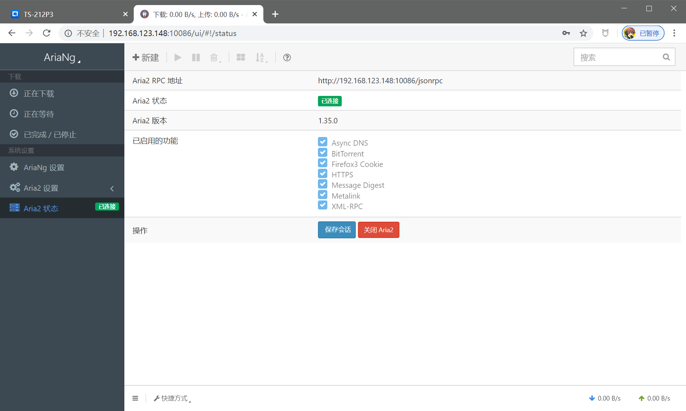Click the saved passwords key icon
Image resolution: width=686 pixels, height=411 pixels.
[566, 33]
